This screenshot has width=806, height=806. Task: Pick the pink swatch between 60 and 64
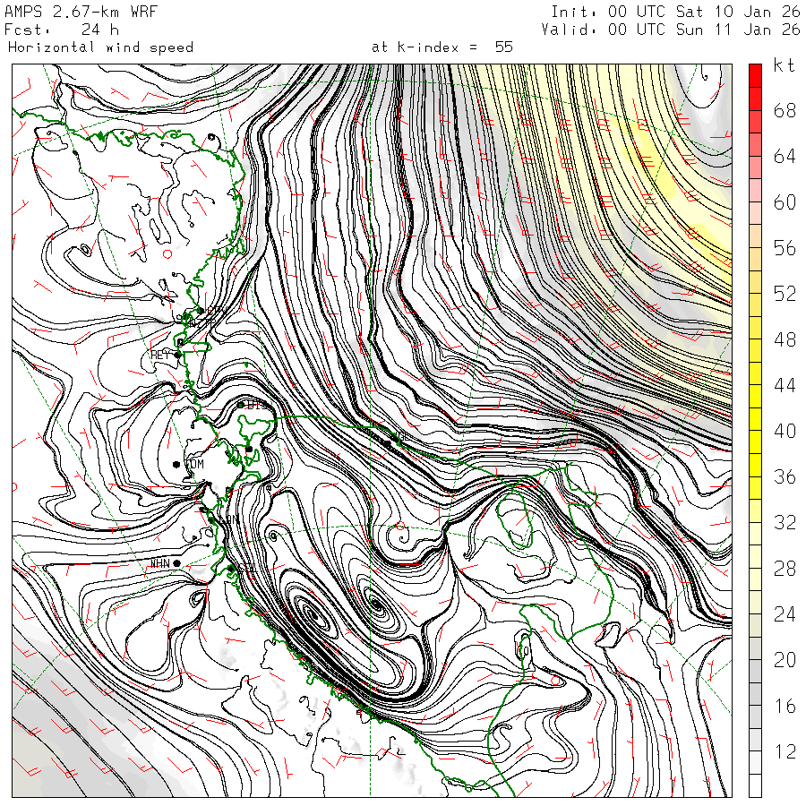pos(755,190)
